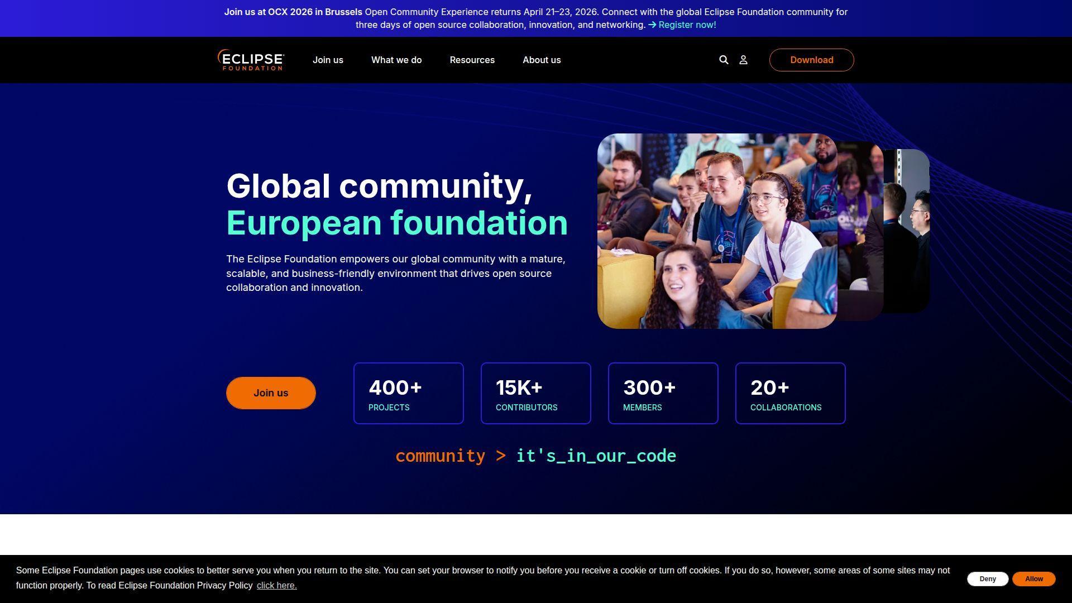Click the orange Join us button

pos(271,393)
